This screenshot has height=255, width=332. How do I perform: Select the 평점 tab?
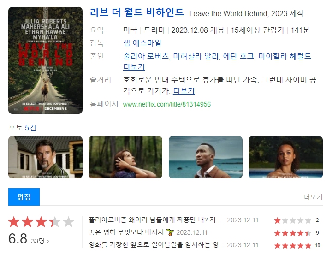point(24,197)
